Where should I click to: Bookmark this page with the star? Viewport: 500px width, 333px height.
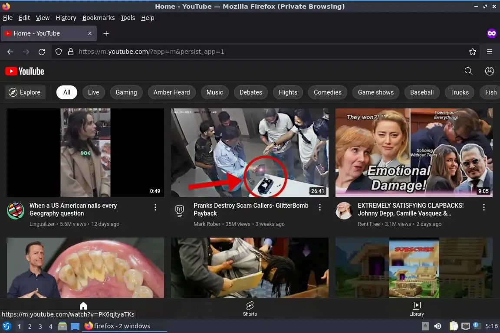[473, 52]
